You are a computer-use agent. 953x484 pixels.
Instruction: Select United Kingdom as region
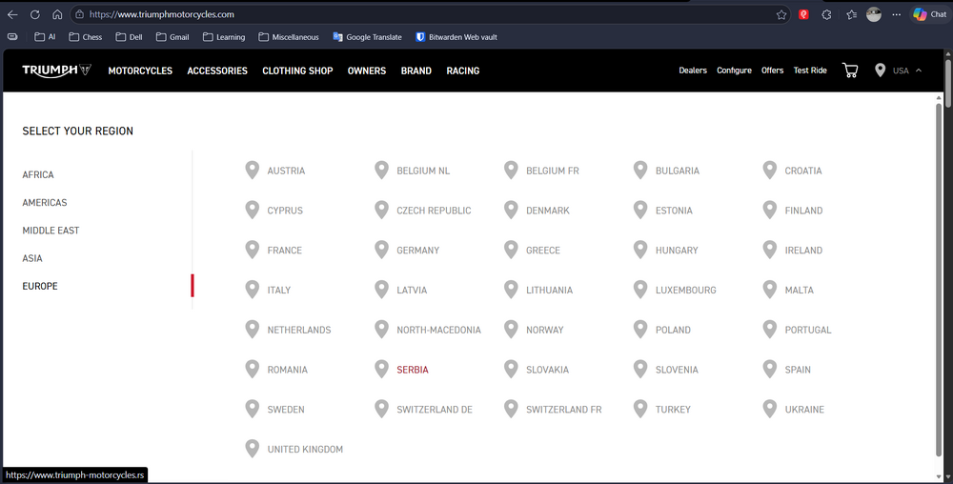tap(305, 450)
